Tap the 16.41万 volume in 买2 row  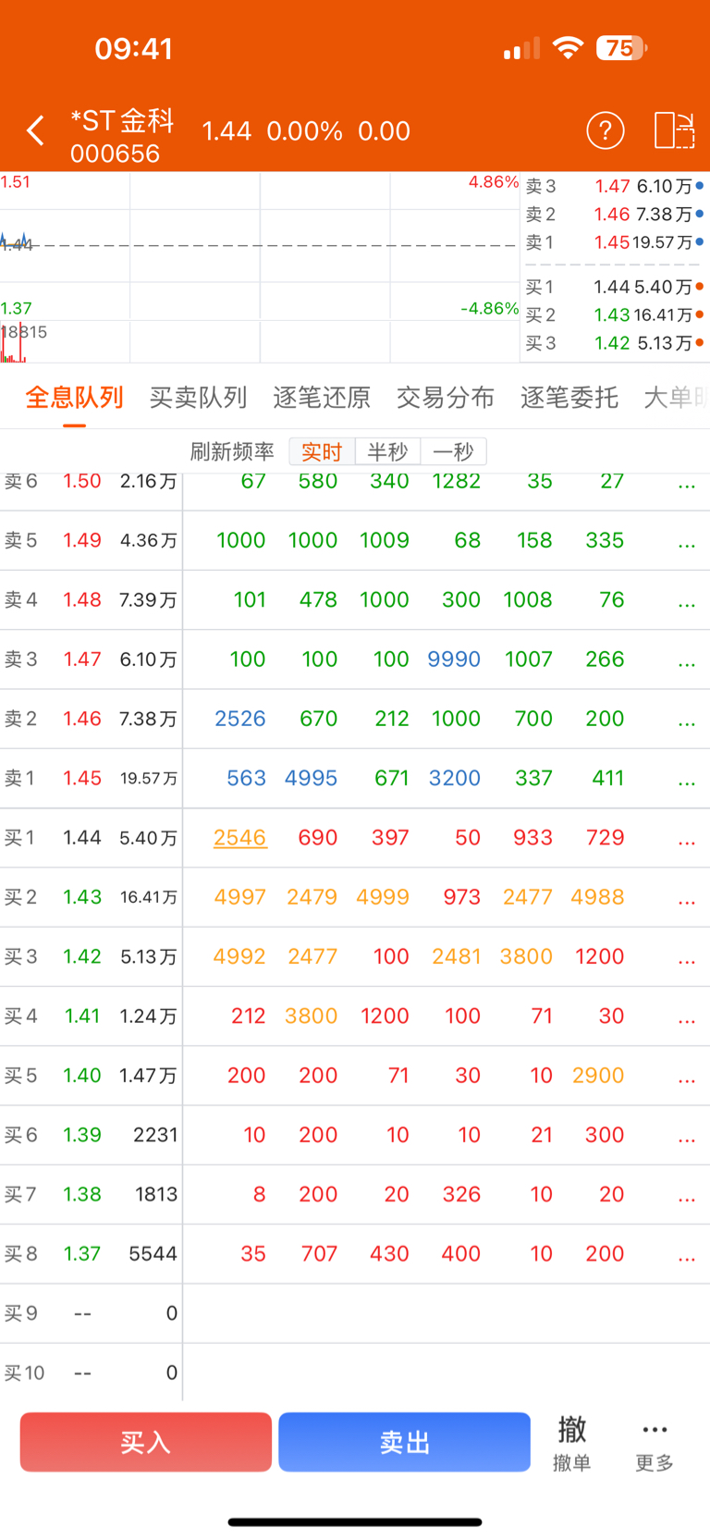[x=149, y=896]
